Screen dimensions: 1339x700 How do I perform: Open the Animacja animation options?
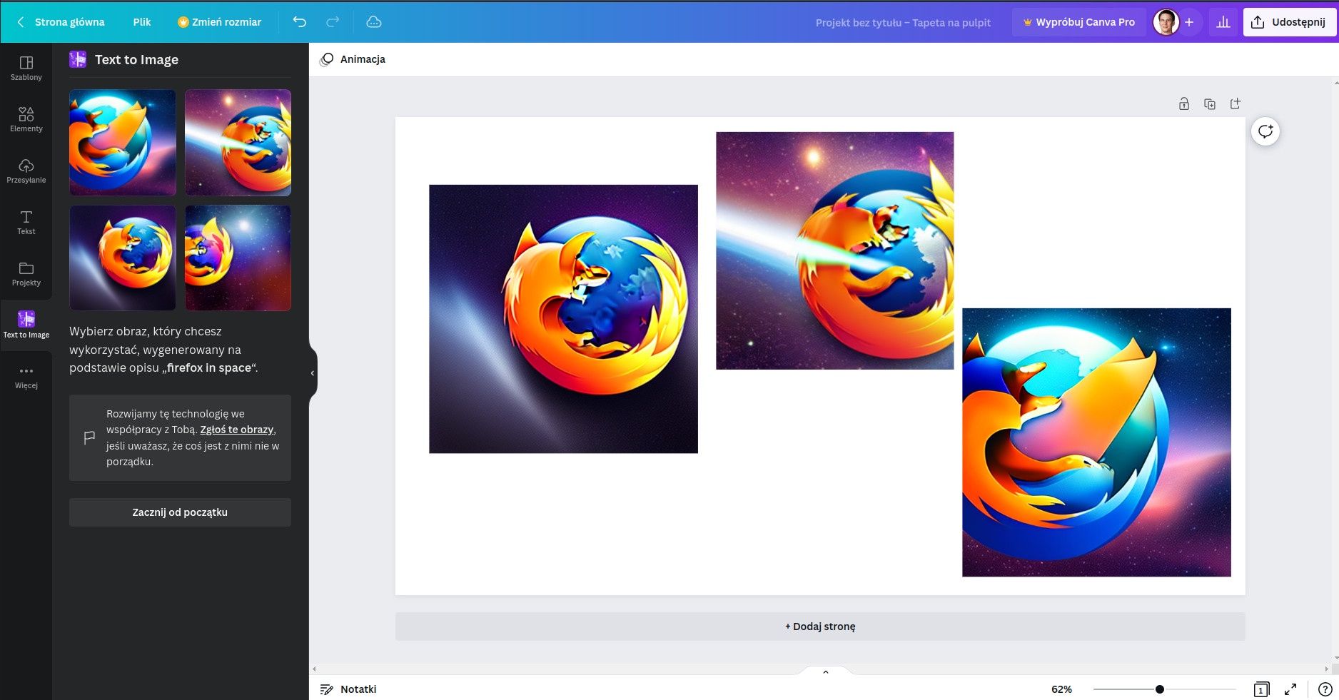pyautogui.click(x=353, y=59)
